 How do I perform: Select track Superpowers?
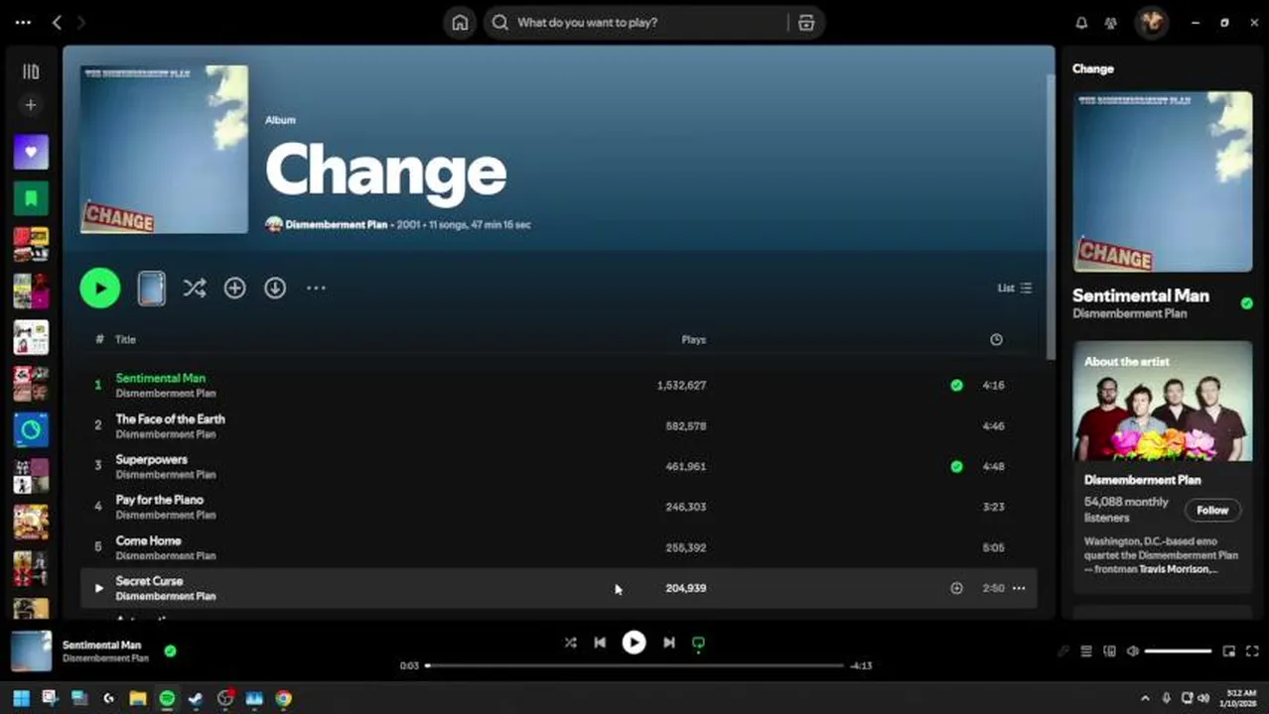(559, 466)
